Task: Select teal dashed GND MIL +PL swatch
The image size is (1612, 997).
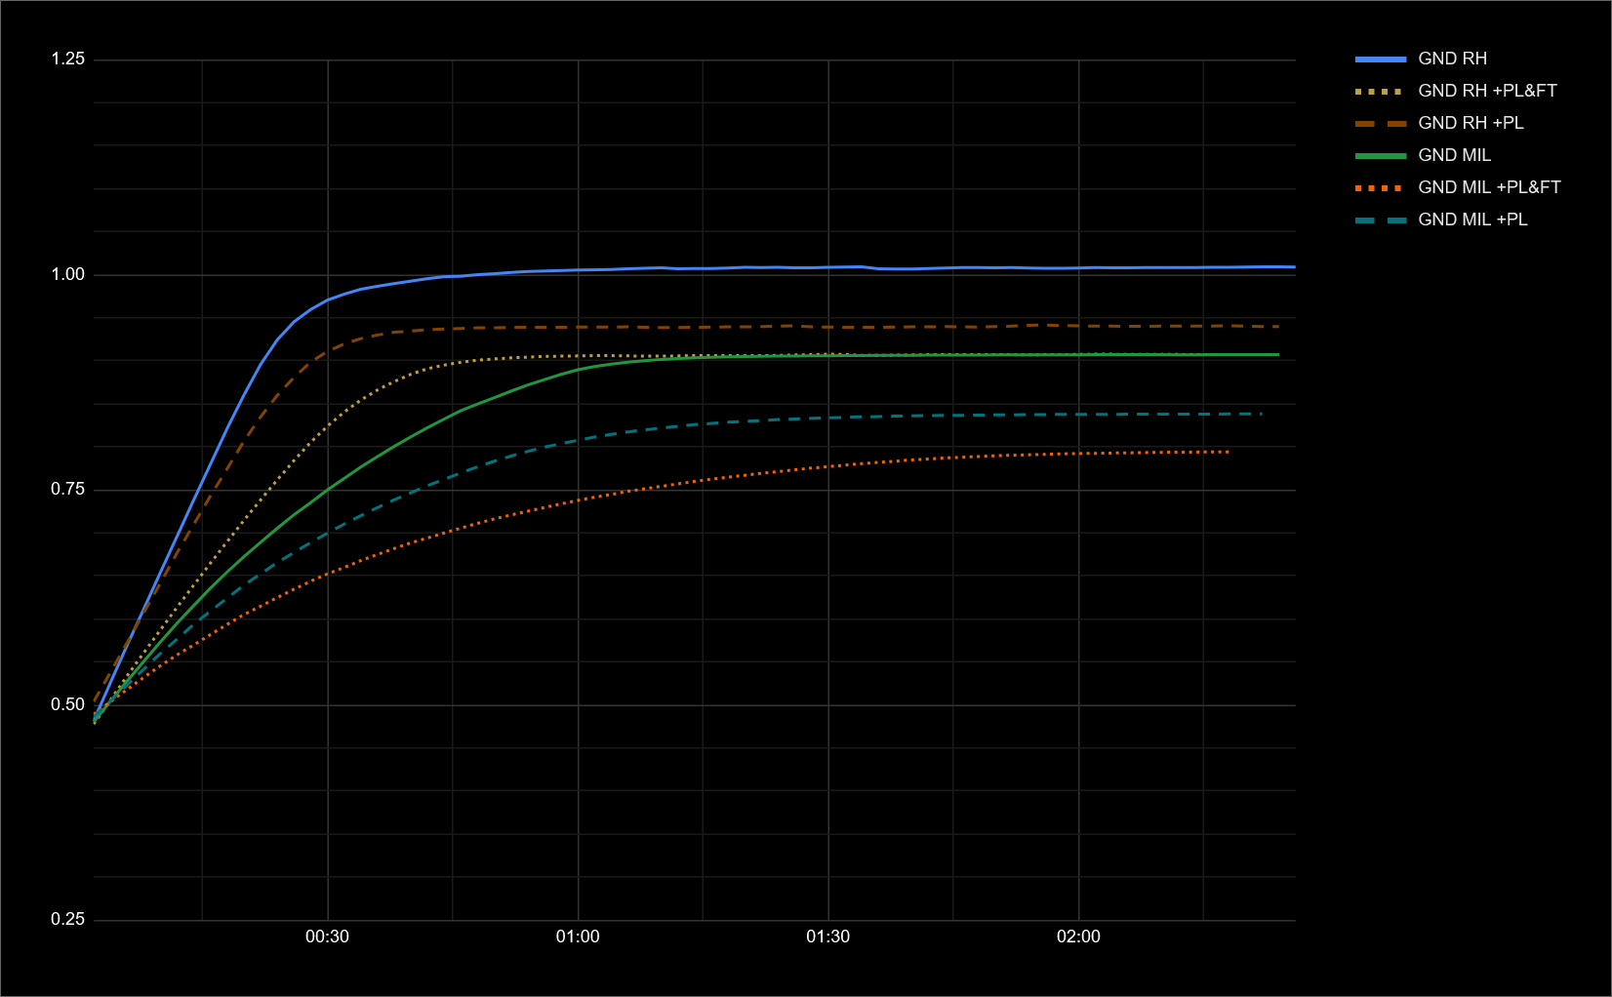Action: [1380, 220]
